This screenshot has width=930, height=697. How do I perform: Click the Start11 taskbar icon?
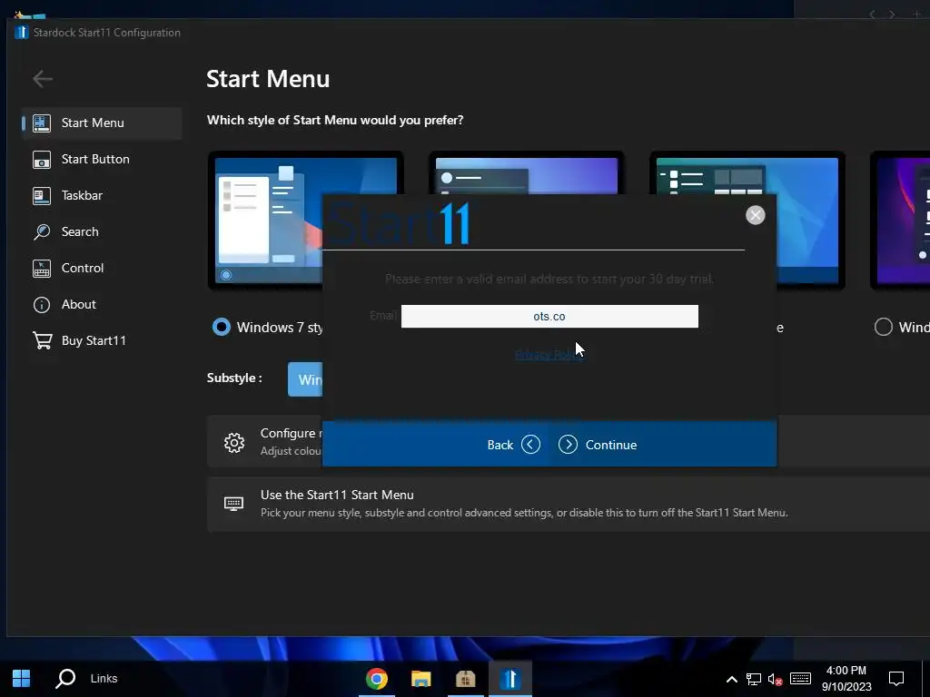click(x=510, y=679)
